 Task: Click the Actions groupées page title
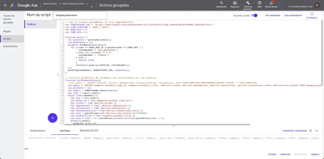click(x=114, y=5)
